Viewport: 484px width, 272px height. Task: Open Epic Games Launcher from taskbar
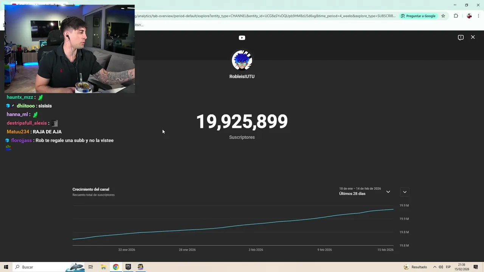pyautogui.click(x=128, y=267)
